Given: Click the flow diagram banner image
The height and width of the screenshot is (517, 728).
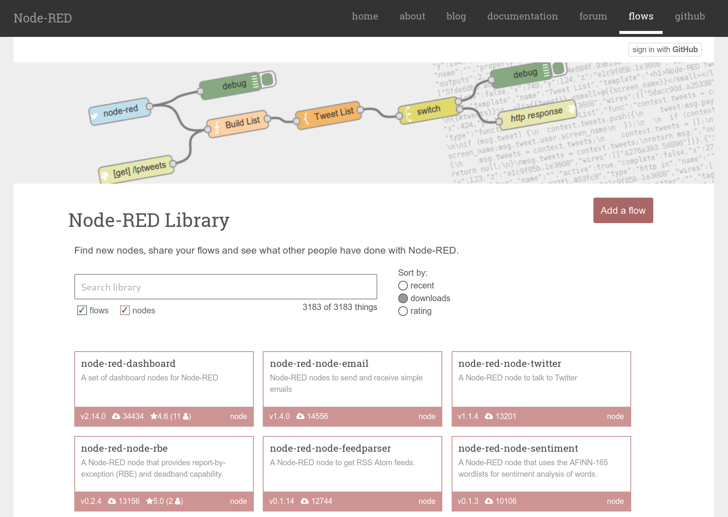Looking at the screenshot, I should [x=364, y=123].
